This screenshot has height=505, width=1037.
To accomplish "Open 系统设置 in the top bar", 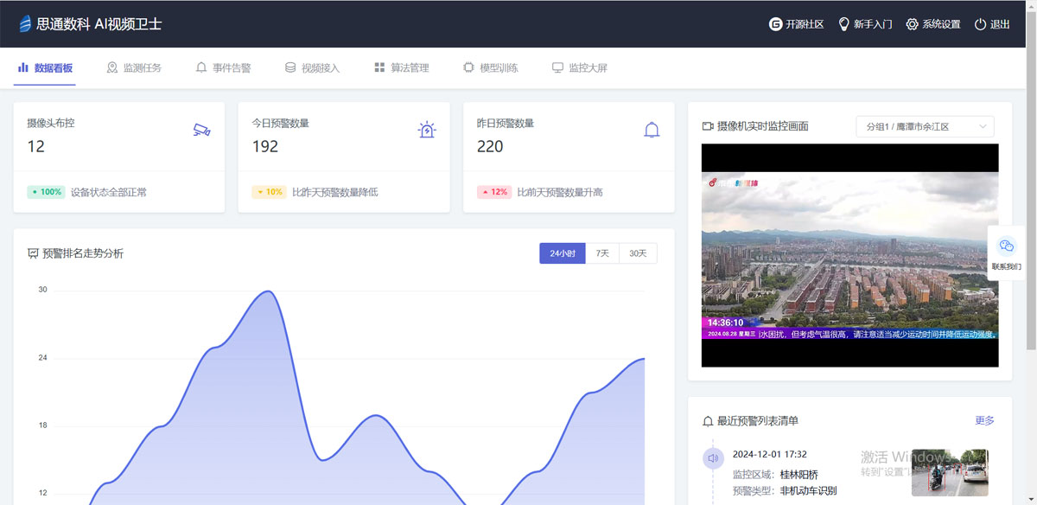I will [932, 24].
